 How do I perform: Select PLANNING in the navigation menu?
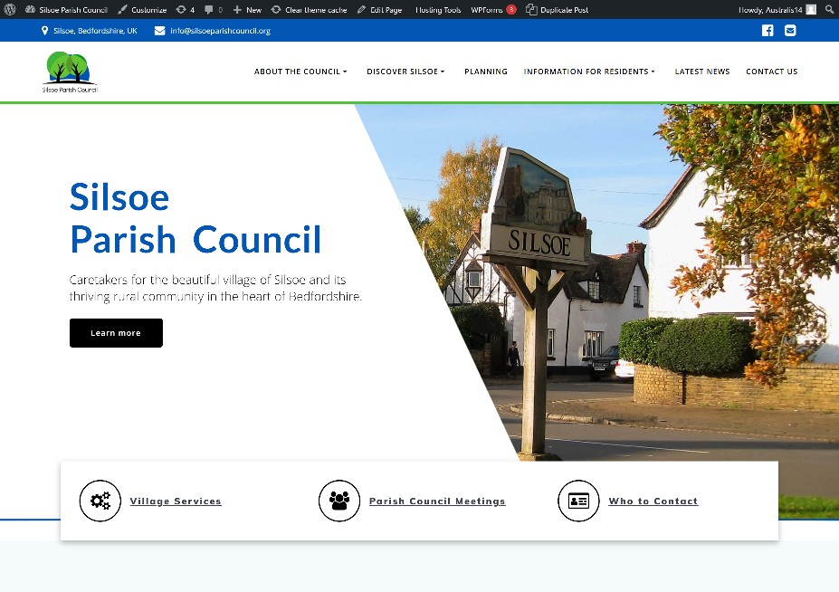coord(485,72)
